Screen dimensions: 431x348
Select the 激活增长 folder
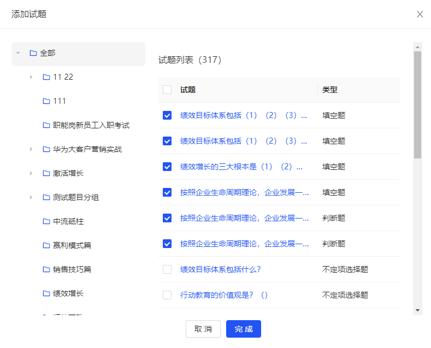point(68,173)
